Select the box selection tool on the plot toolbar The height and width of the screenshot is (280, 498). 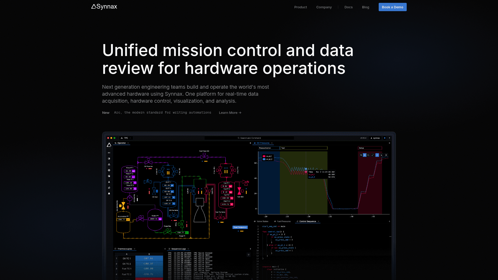[368, 155]
